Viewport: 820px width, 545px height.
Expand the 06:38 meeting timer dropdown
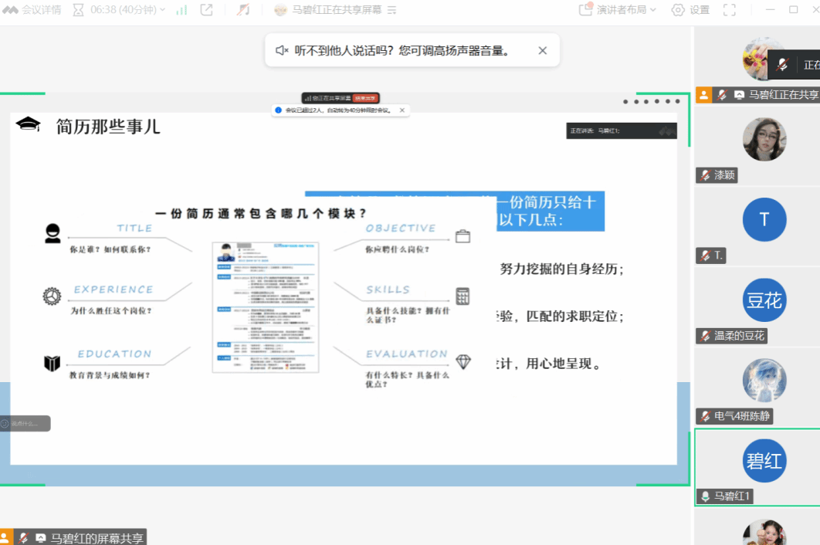116,10
